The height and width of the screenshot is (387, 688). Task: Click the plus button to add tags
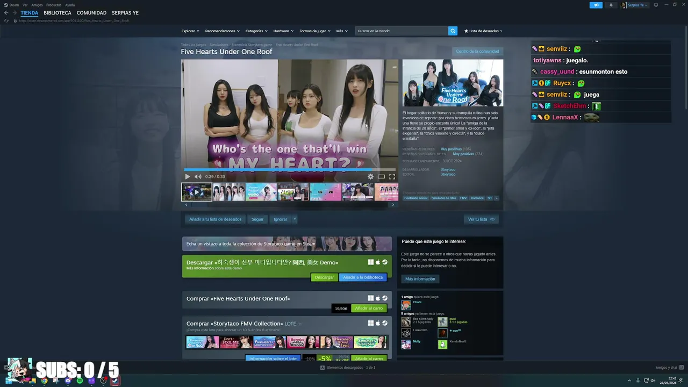click(496, 198)
